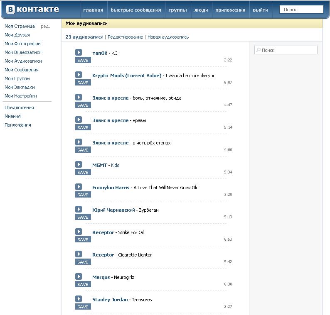Click artist name Marqus

[x=101, y=277]
